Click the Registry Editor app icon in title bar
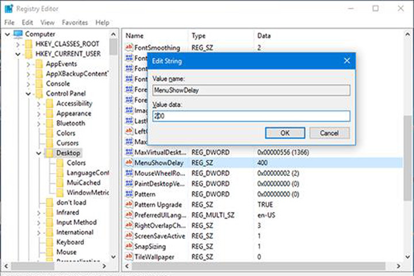This screenshot has height=276, width=414. tap(9, 9)
